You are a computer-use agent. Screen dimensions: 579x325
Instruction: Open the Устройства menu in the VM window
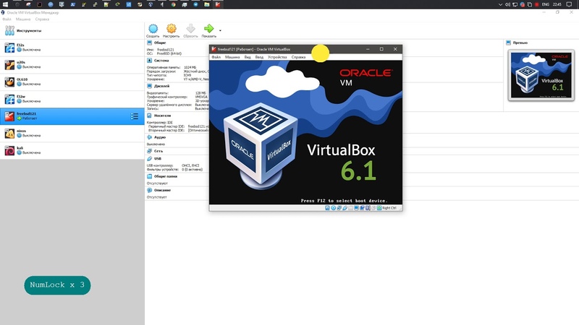pyautogui.click(x=277, y=57)
